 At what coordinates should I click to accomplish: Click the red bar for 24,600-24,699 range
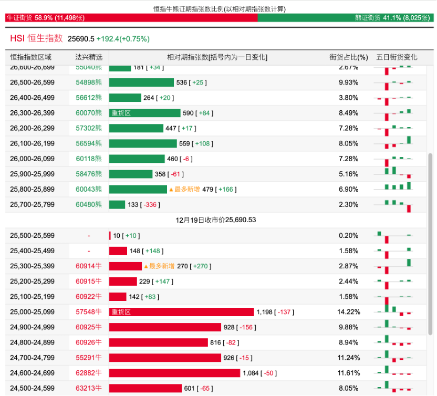tap(174, 373)
